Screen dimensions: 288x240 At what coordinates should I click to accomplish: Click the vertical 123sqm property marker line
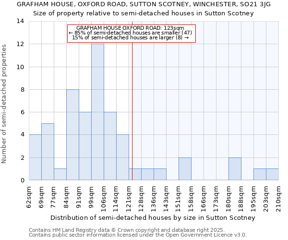[132, 110]
